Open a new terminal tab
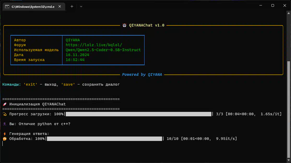Viewport: 291px width, 163px height. (x=72, y=6)
